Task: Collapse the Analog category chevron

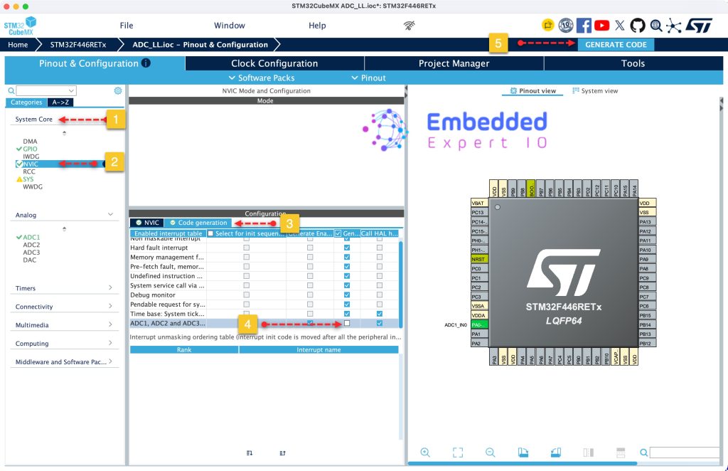Action: (110, 214)
